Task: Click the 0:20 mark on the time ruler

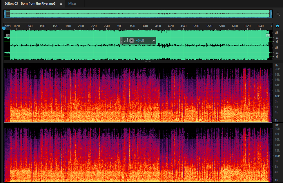Action: click(x=17, y=26)
